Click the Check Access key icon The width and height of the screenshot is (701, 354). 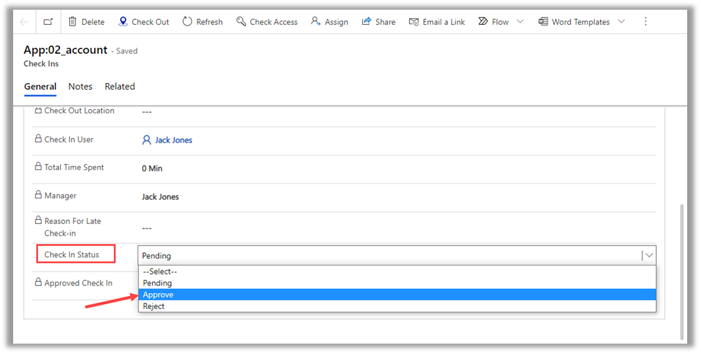coord(241,21)
